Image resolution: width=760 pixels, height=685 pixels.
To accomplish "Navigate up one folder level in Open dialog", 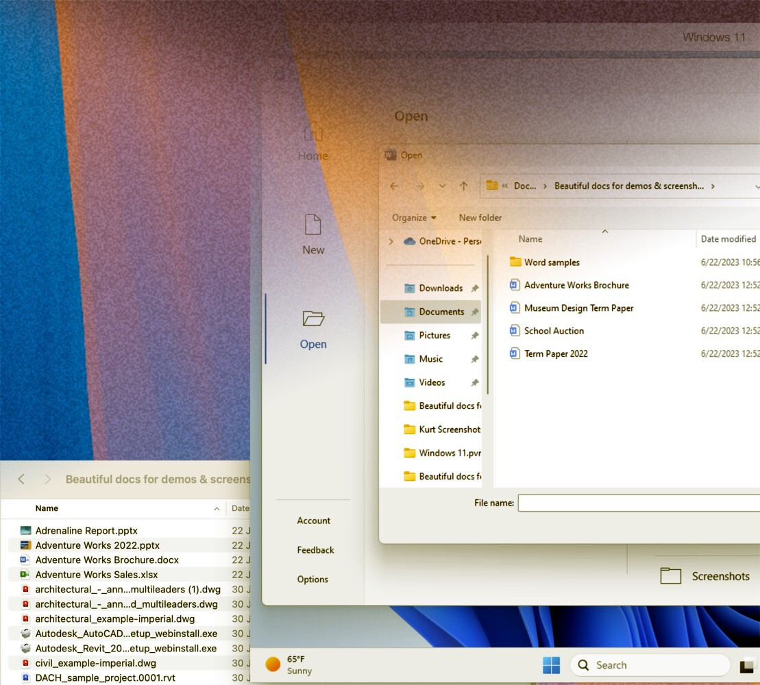I will click(464, 186).
